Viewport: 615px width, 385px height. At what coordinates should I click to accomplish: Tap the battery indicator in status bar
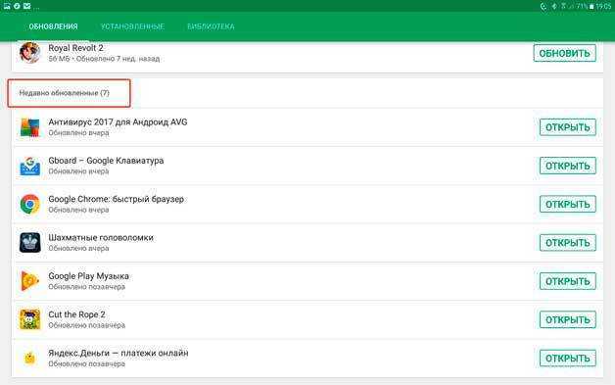tap(591, 6)
